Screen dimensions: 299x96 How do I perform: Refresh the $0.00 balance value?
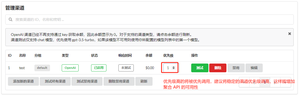click(x=150, y=68)
